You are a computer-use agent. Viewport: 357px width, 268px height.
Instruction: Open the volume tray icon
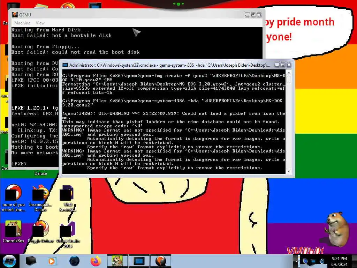click(322, 261)
